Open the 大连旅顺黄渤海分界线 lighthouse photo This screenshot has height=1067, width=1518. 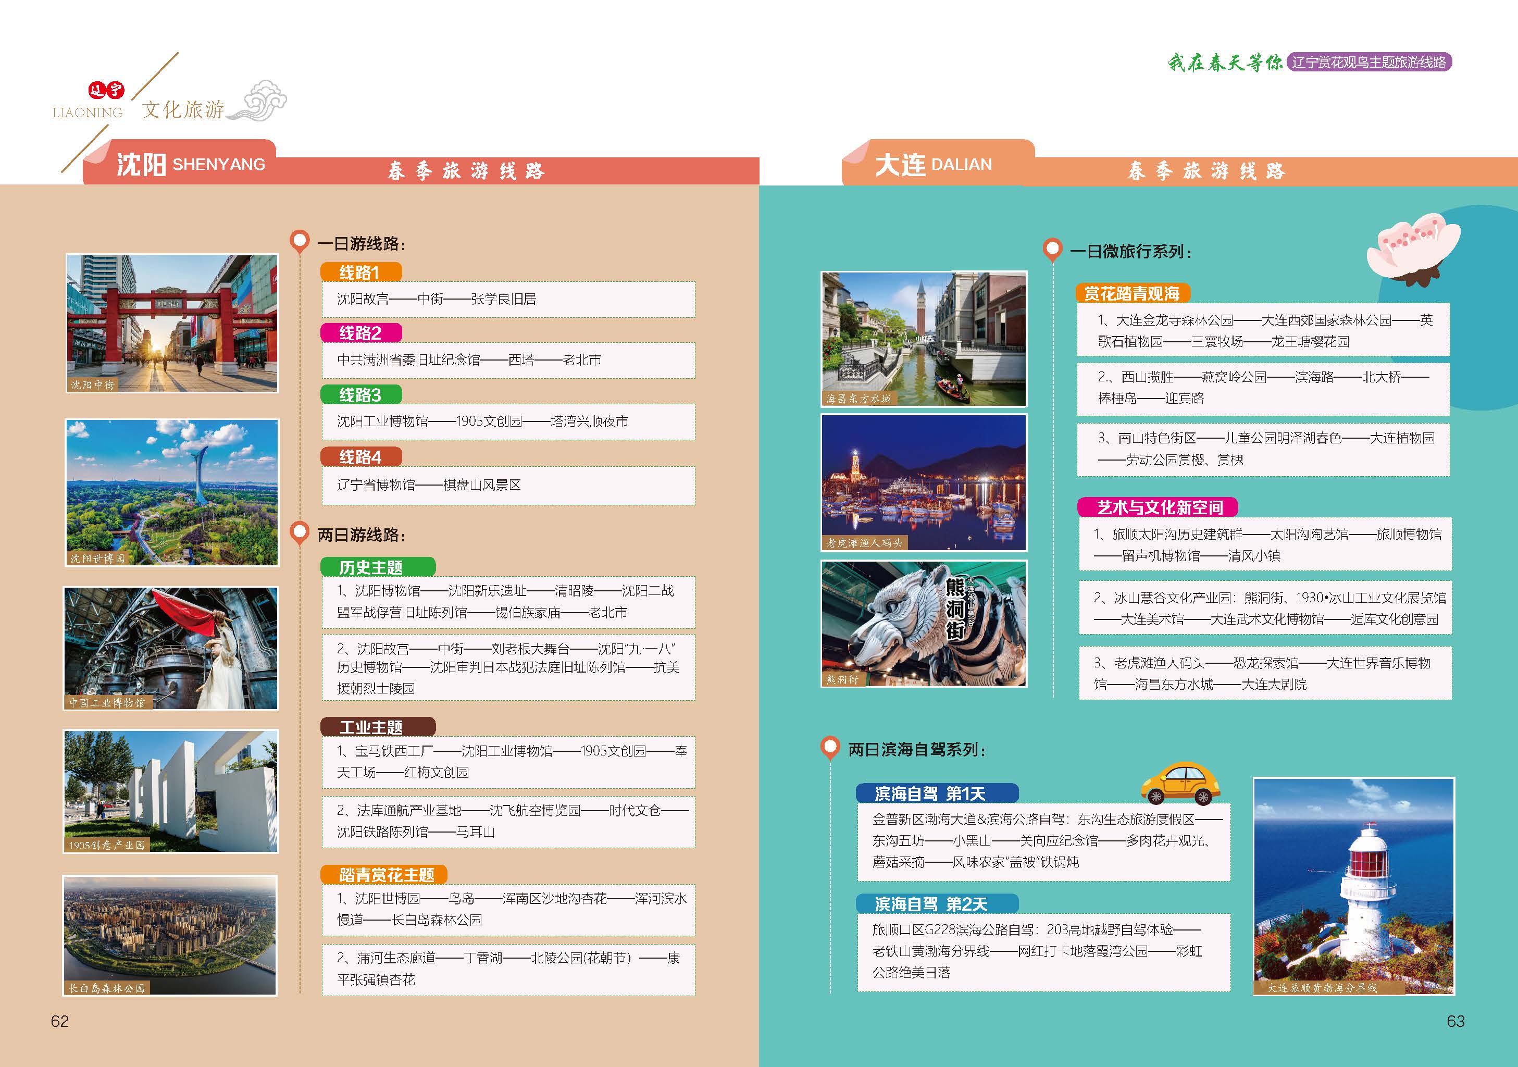tap(1354, 887)
